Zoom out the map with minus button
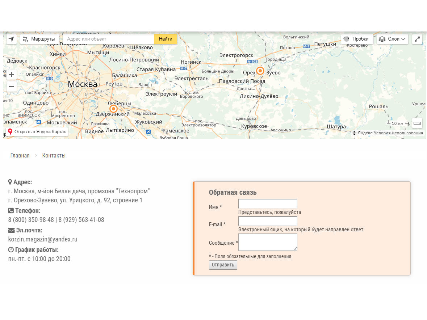 (12, 87)
